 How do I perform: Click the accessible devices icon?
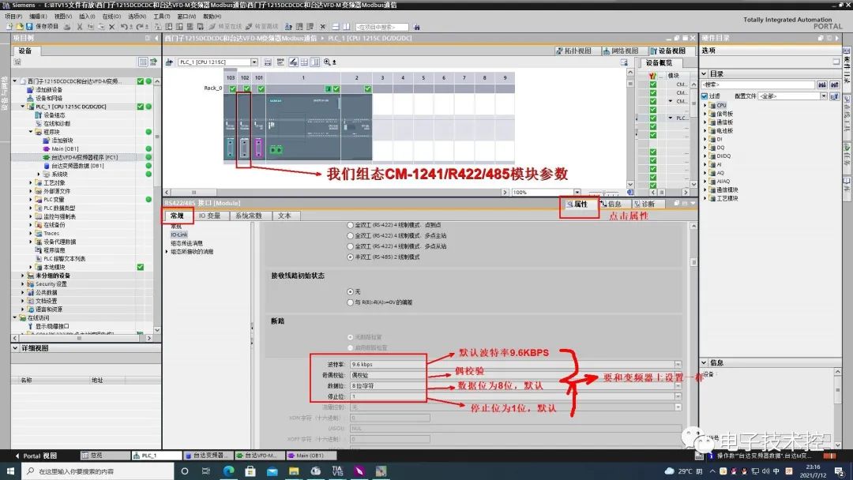coord(288,26)
